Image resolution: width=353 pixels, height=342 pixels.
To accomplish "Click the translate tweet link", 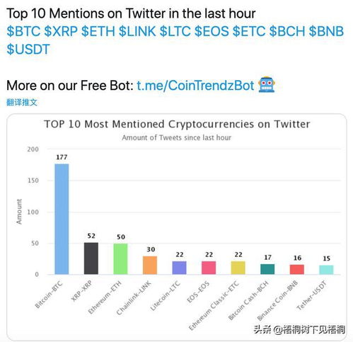I will (22, 103).
